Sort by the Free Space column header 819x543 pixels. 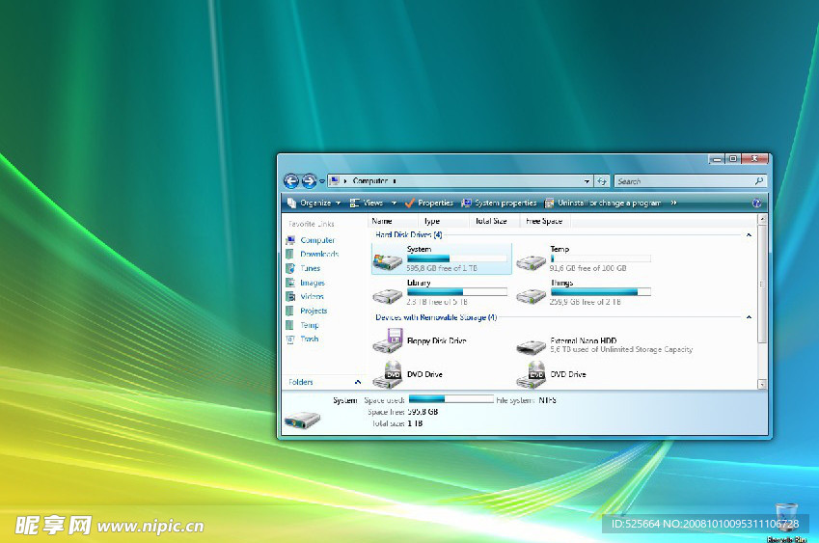545,221
